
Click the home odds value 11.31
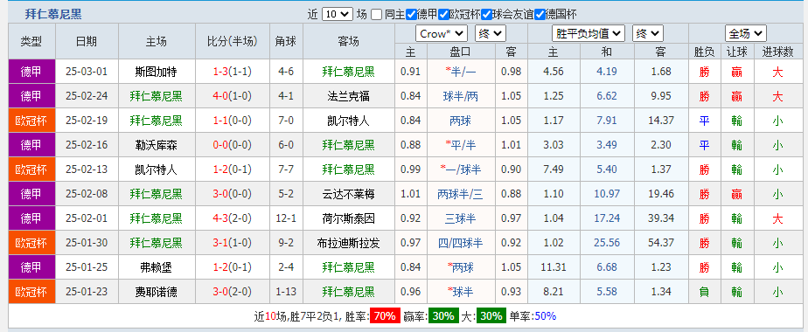point(554,267)
